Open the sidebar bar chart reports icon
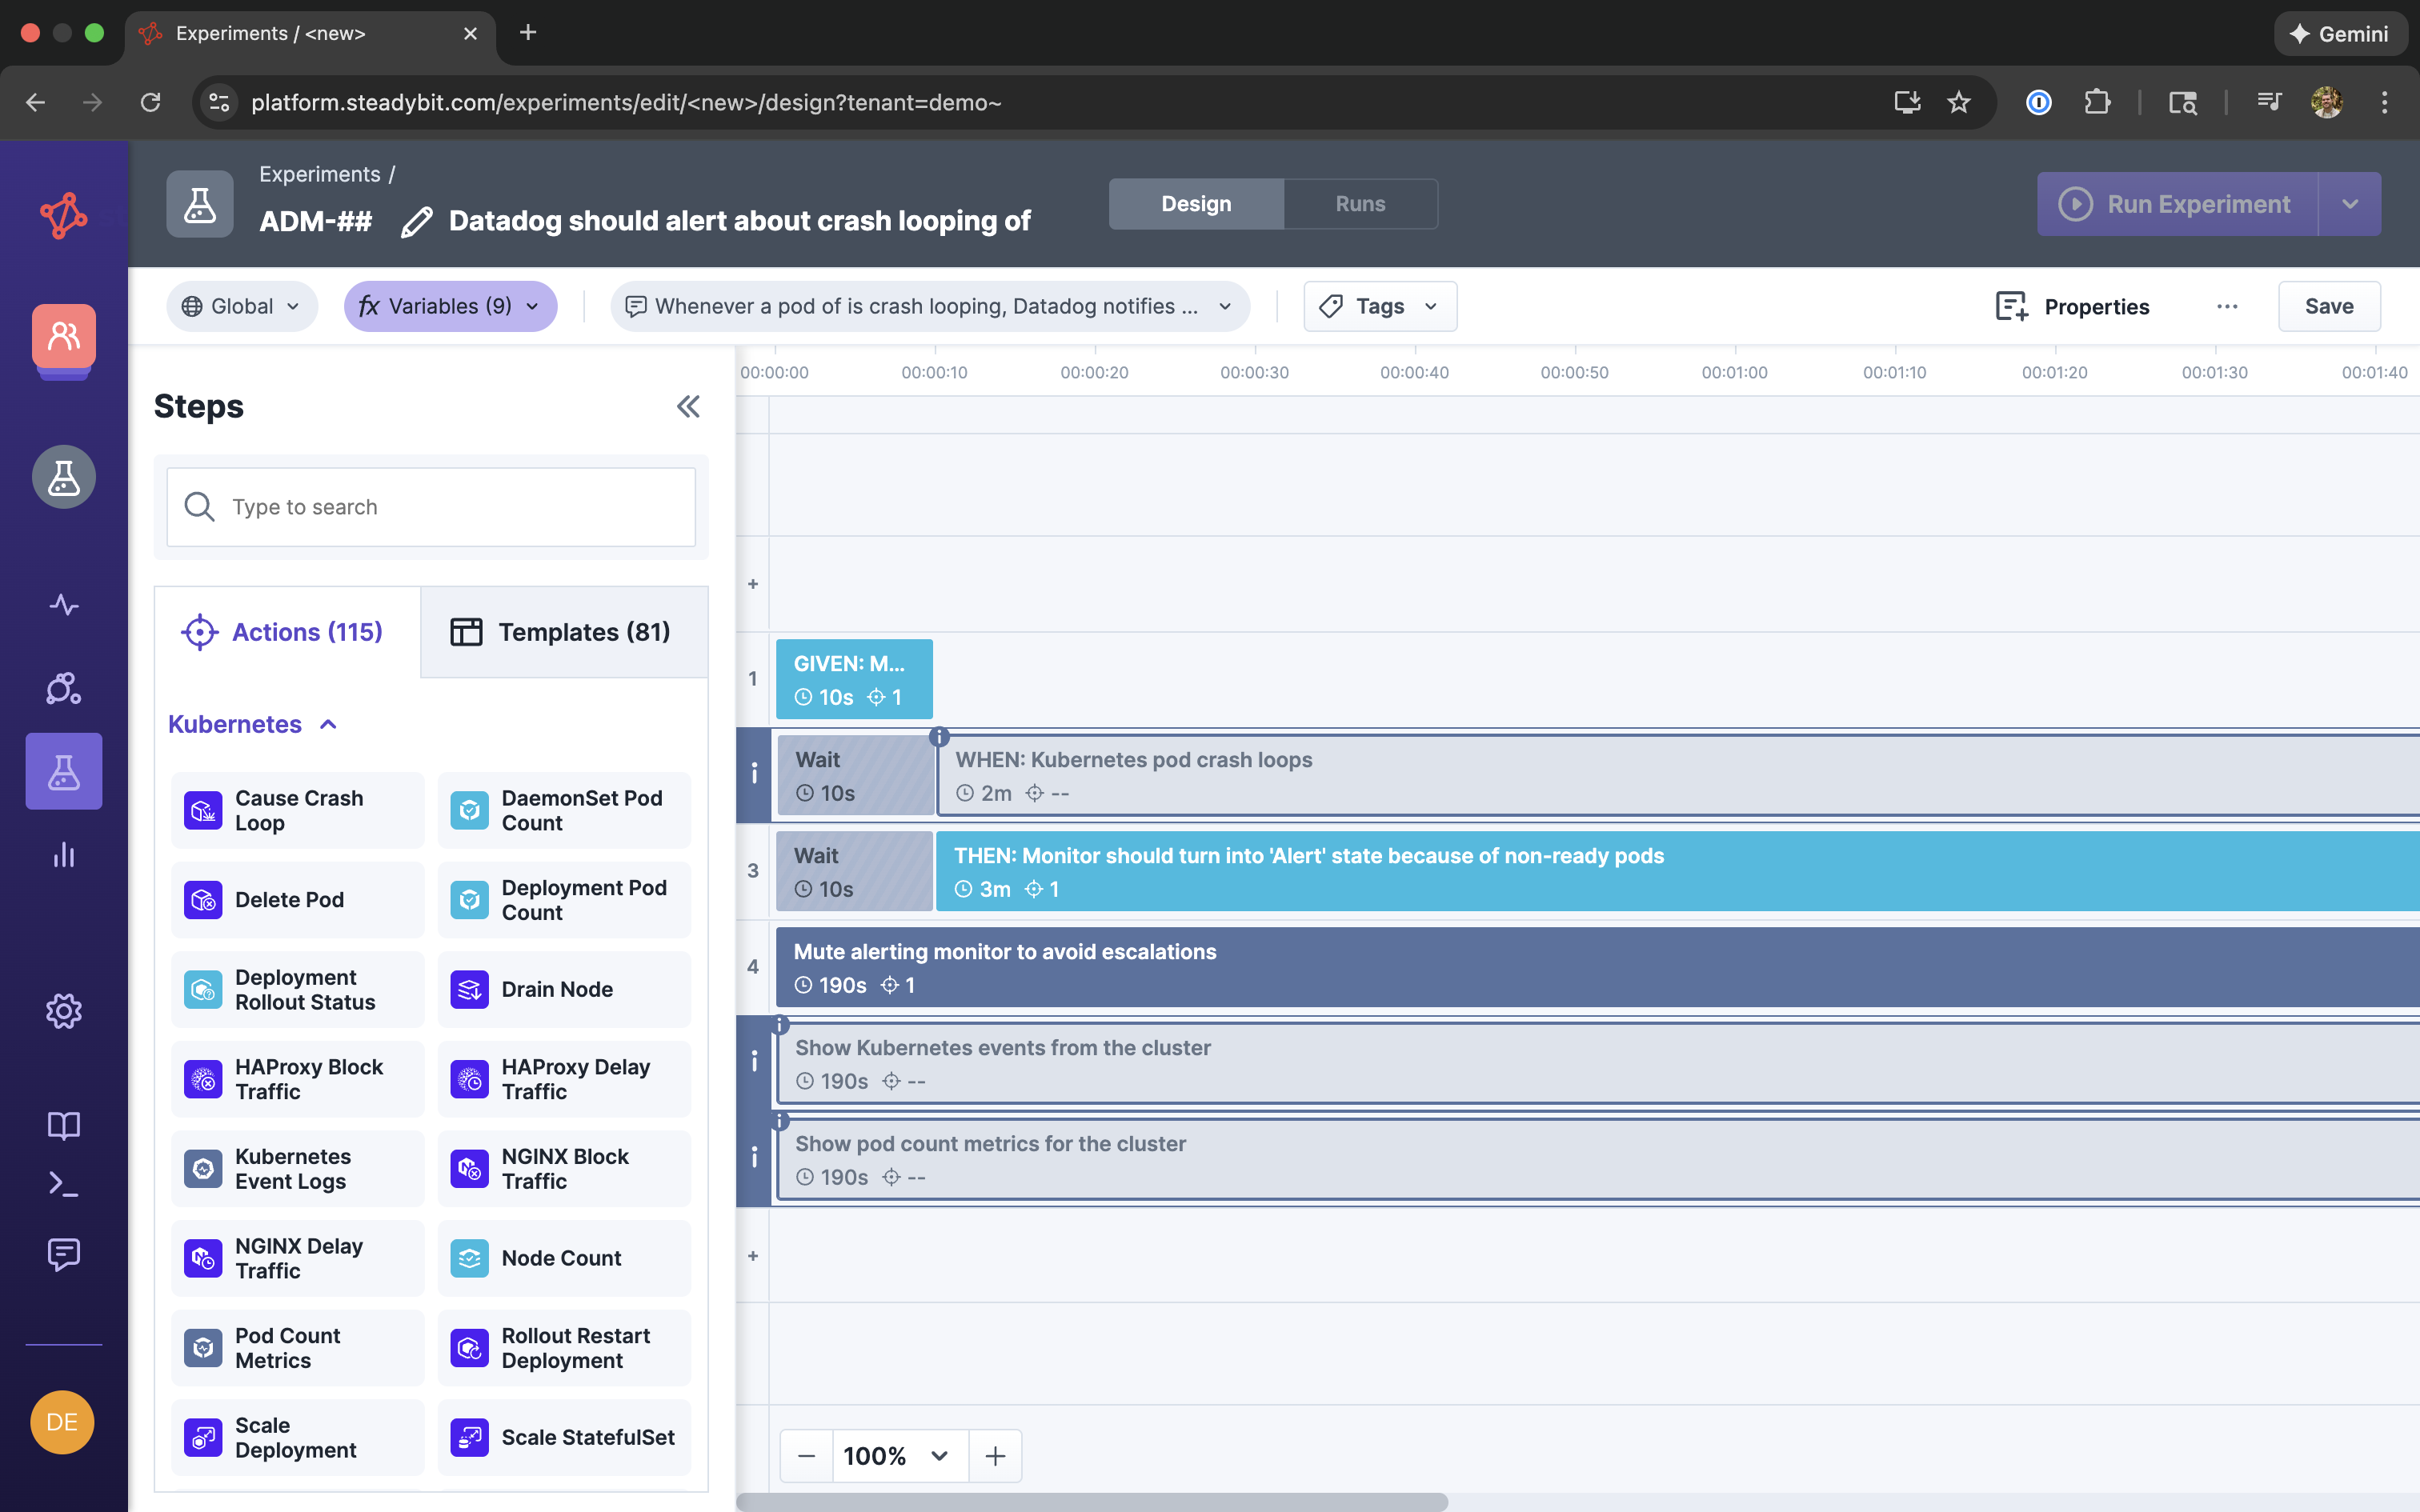2420x1512 pixels. coord(63,855)
